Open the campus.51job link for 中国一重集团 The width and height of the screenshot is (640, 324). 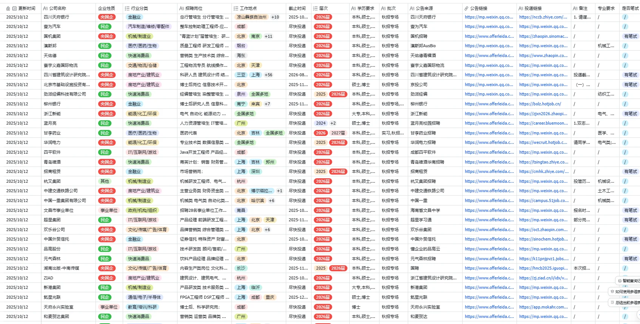(543, 201)
